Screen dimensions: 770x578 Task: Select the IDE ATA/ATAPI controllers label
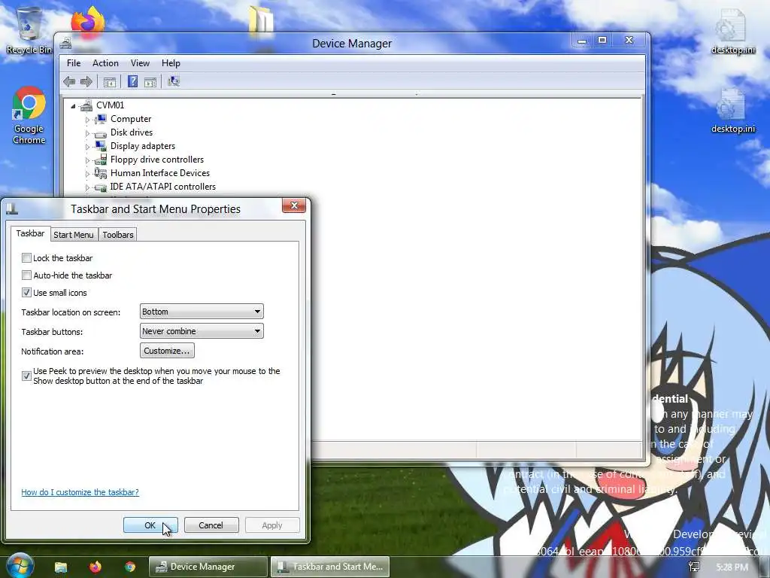pos(163,187)
